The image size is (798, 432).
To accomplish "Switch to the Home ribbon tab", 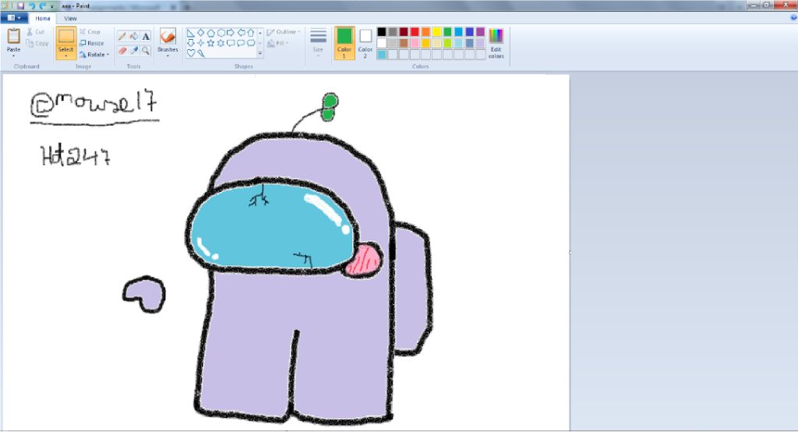I will coord(43,19).
